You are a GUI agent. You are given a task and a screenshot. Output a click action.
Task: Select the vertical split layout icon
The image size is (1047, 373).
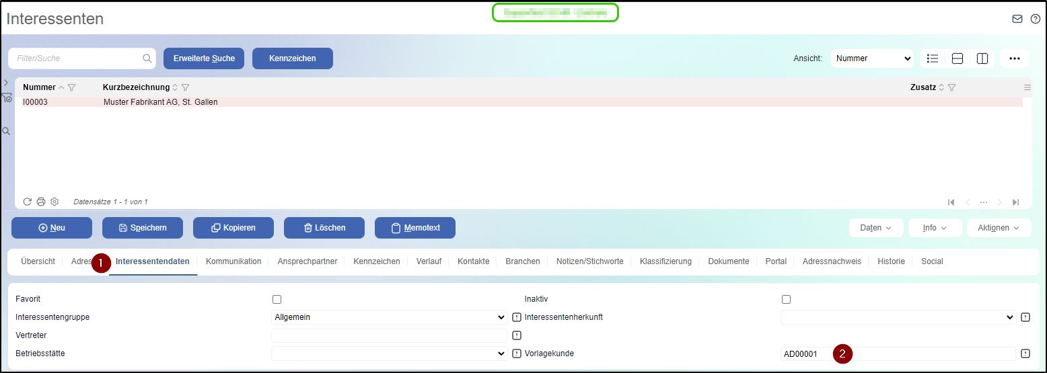pos(982,58)
